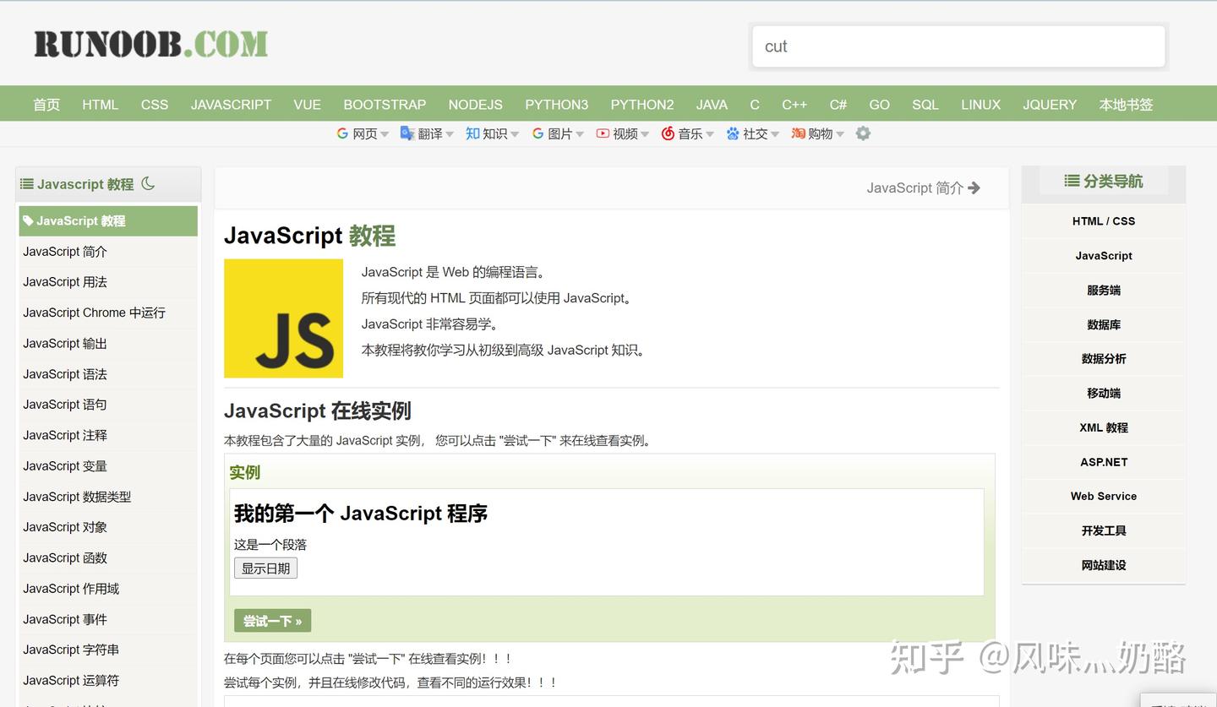Select GO in the navigation bar
The image size is (1217, 707).
click(880, 105)
